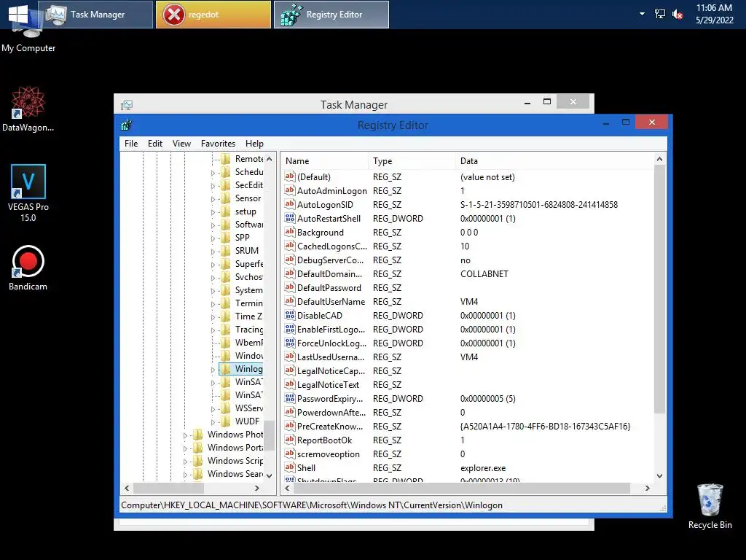The image size is (746, 560).
Task: Select the Shell string value icon
Action: click(290, 467)
